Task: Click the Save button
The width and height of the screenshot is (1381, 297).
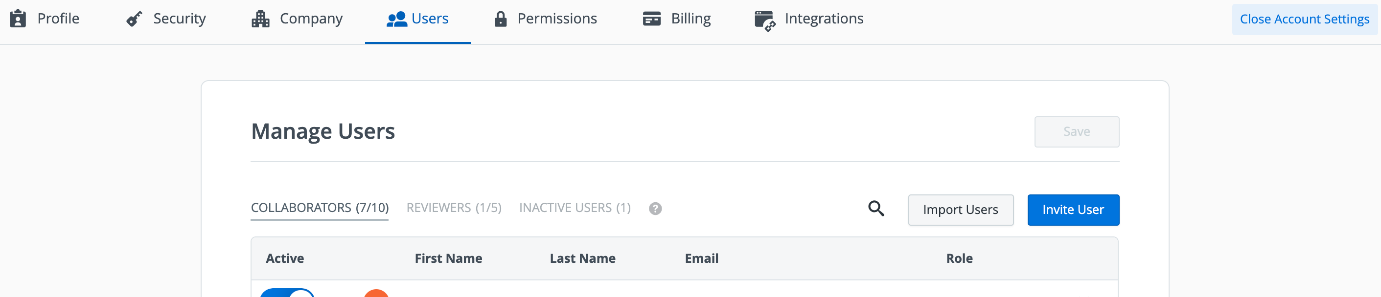Action: click(x=1076, y=131)
